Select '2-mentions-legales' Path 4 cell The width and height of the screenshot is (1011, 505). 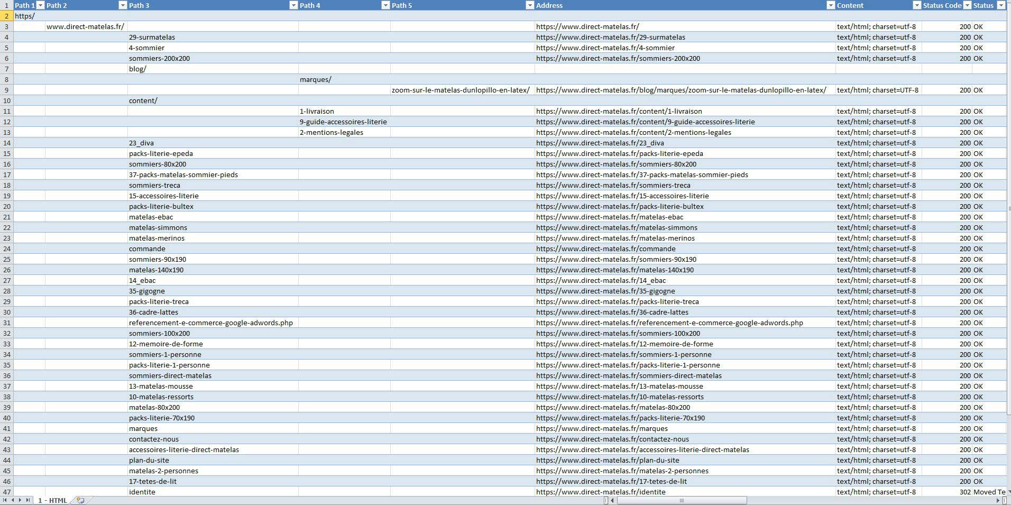click(344, 132)
